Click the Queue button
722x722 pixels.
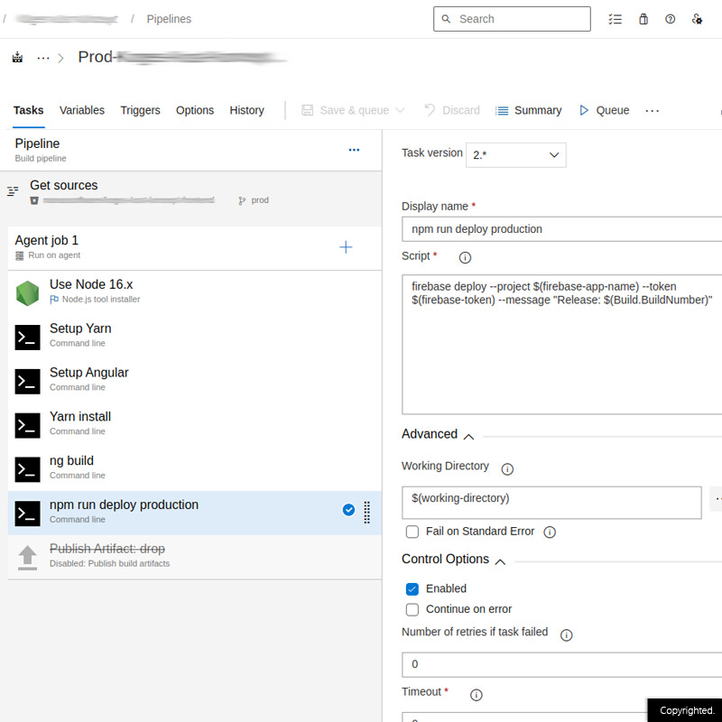[604, 110]
